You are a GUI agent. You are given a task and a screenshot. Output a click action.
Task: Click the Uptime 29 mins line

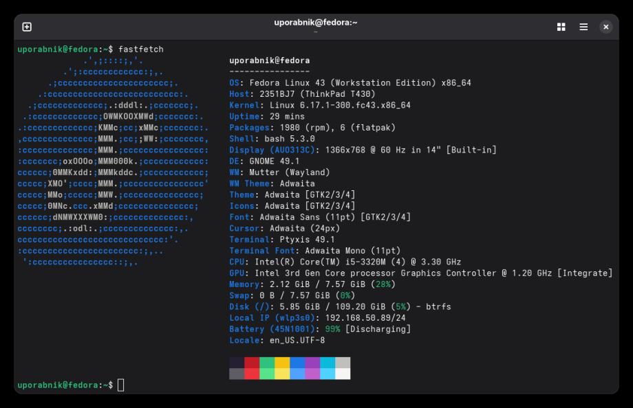[x=267, y=117]
